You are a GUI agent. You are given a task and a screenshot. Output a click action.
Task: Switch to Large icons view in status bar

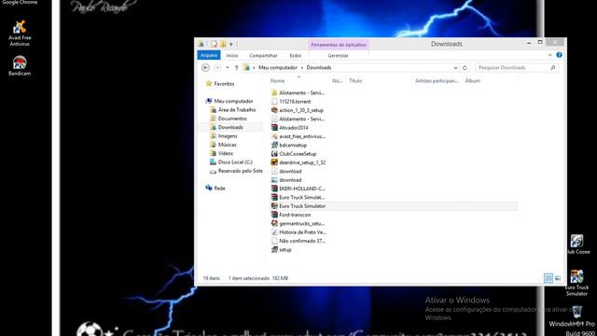tap(558, 278)
